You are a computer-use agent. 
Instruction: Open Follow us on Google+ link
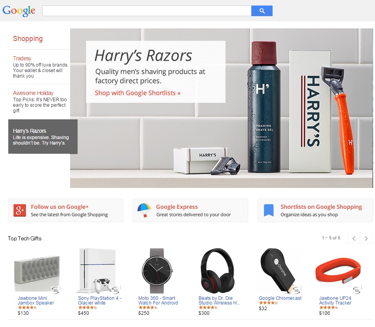pyautogui.click(x=59, y=207)
